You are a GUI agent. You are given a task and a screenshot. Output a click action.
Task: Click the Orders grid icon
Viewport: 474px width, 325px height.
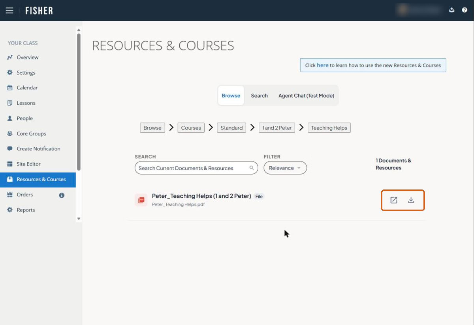tap(10, 195)
